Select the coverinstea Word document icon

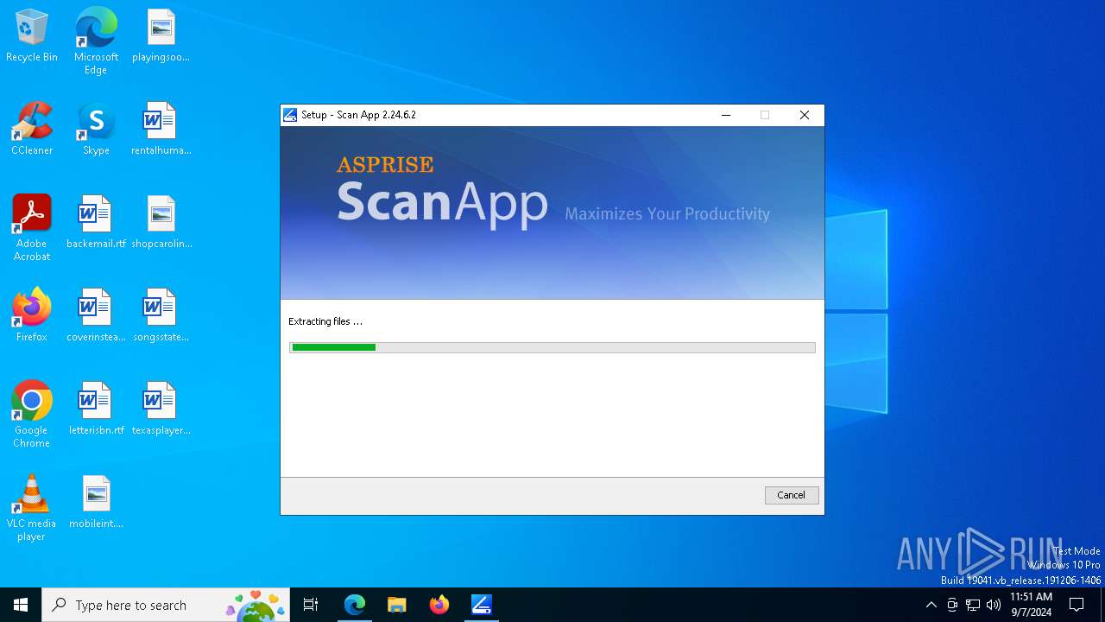tap(96, 316)
